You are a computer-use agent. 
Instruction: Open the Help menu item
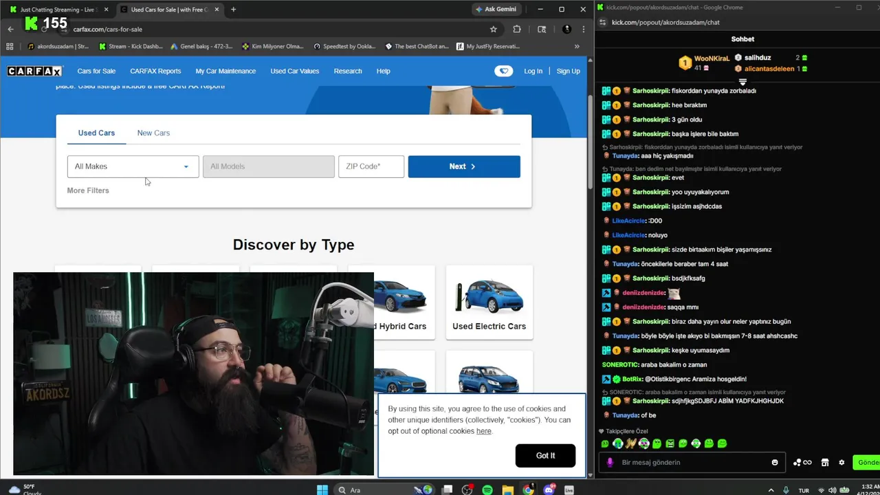(383, 71)
